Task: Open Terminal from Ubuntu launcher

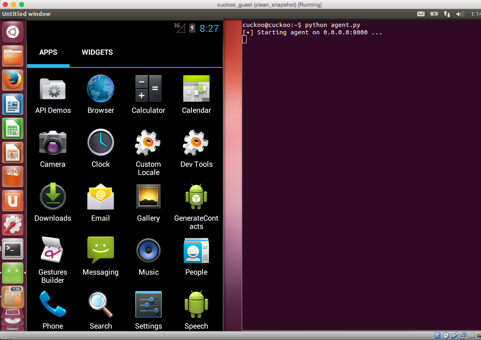Action: coord(13,249)
